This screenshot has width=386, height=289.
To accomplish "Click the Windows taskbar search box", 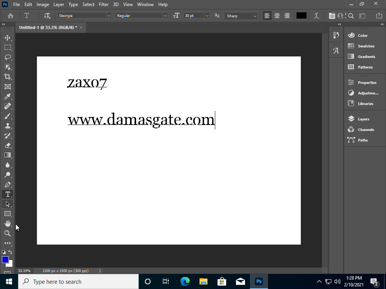I will [78, 281].
